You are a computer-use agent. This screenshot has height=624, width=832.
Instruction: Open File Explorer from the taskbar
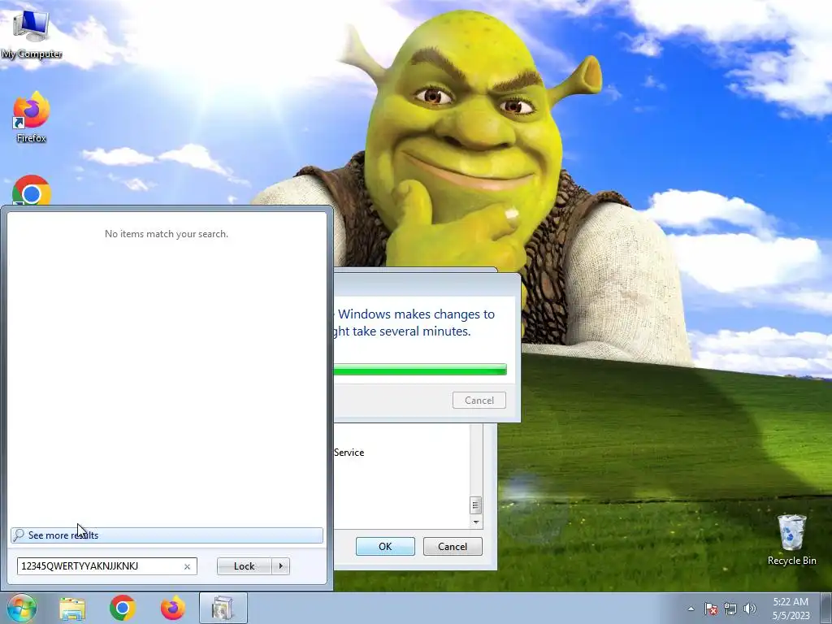point(72,608)
